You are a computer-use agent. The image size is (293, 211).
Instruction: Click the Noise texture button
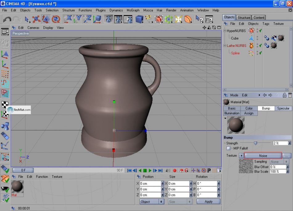click(x=263, y=156)
